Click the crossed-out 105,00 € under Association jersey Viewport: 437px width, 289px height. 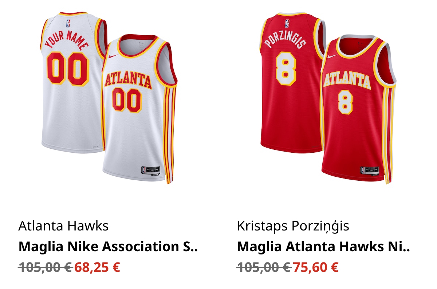coord(45,268)
